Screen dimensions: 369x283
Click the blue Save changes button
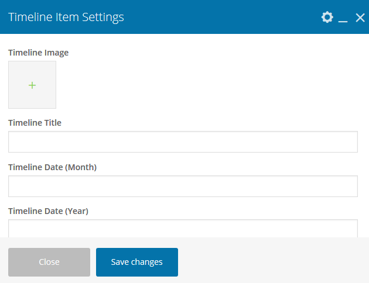[137, 262]
